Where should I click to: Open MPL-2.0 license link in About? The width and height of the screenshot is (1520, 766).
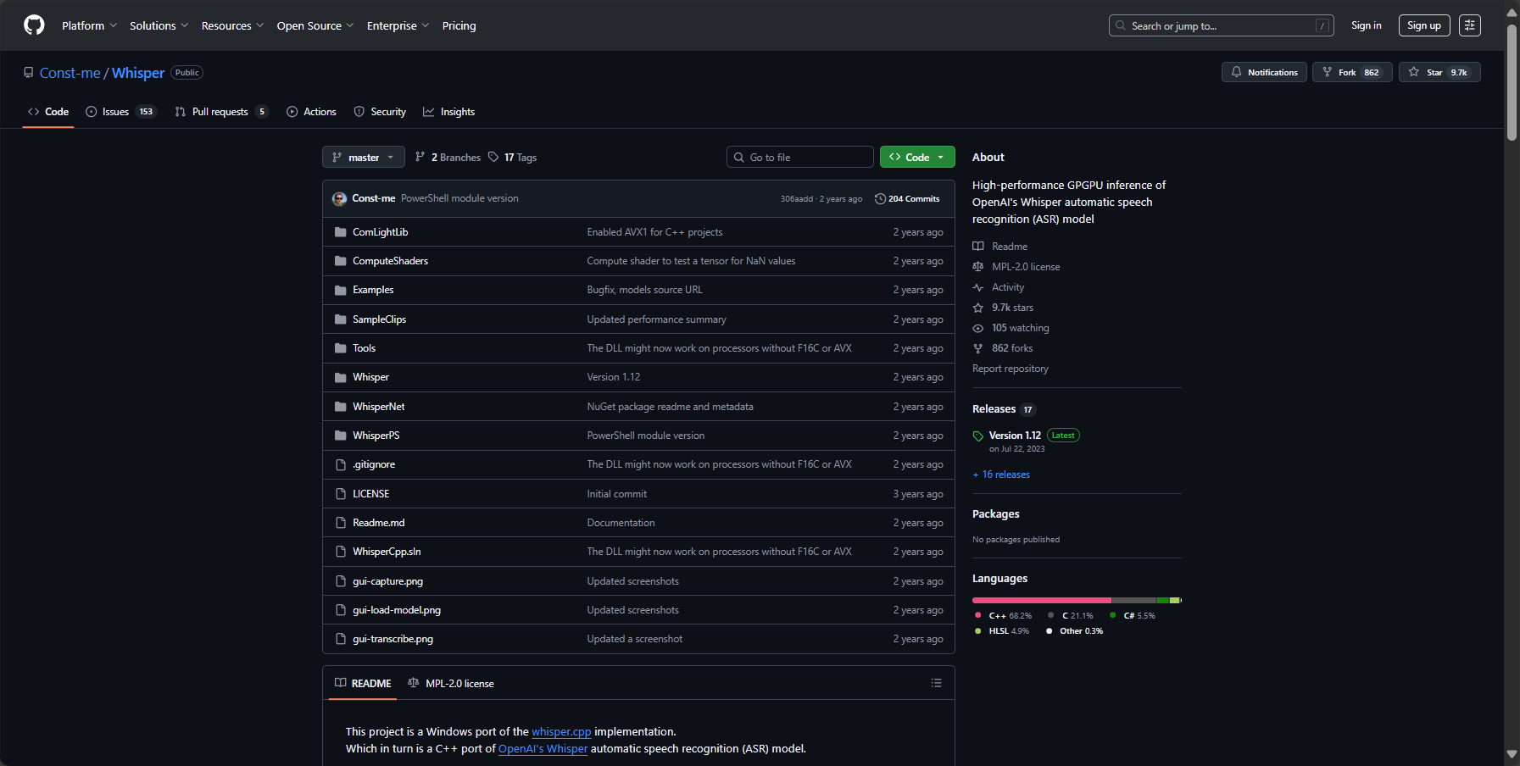[1016, 267]
